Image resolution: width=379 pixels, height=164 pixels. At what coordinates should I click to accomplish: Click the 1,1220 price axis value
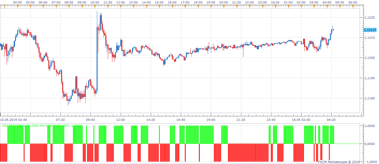click(370, 17)
